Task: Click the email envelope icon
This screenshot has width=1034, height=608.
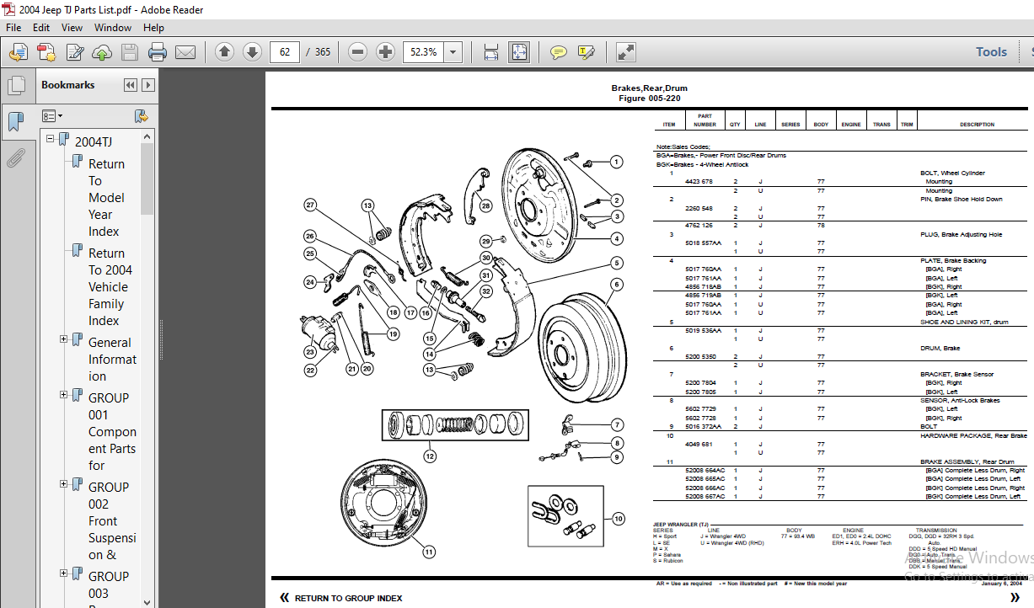Action: tap(185, 52)
